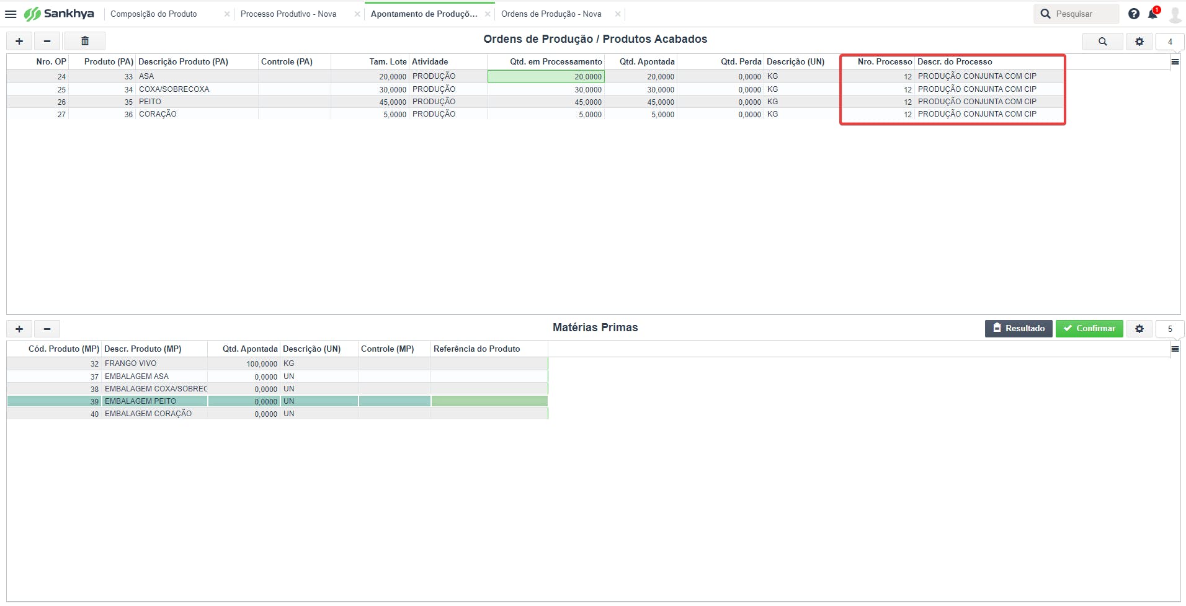Switch to Composição do Produto tab
This screenshot has height=606, width=1186.
tap(154, 14)
